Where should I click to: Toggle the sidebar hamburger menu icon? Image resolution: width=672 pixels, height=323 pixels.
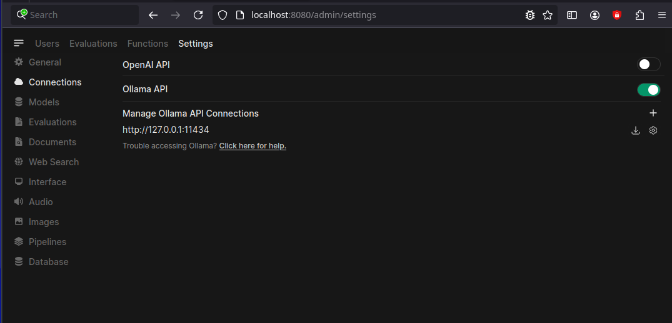pos(18,43)
